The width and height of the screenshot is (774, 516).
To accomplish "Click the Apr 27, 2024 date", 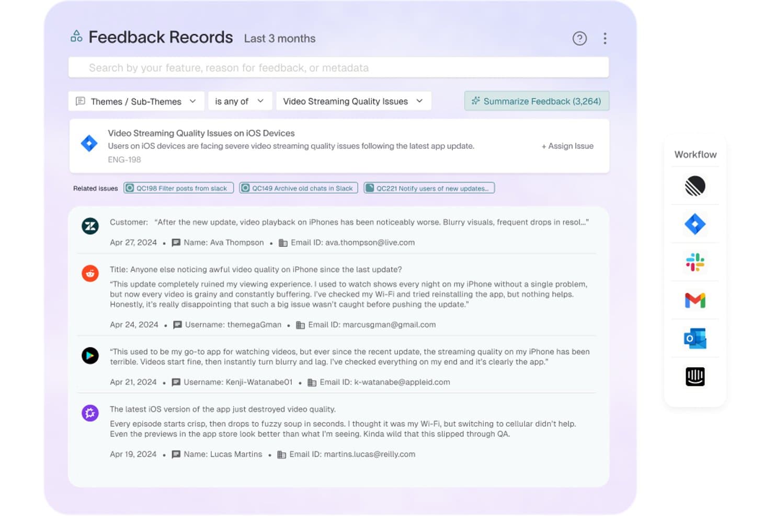I will (133, 243).
